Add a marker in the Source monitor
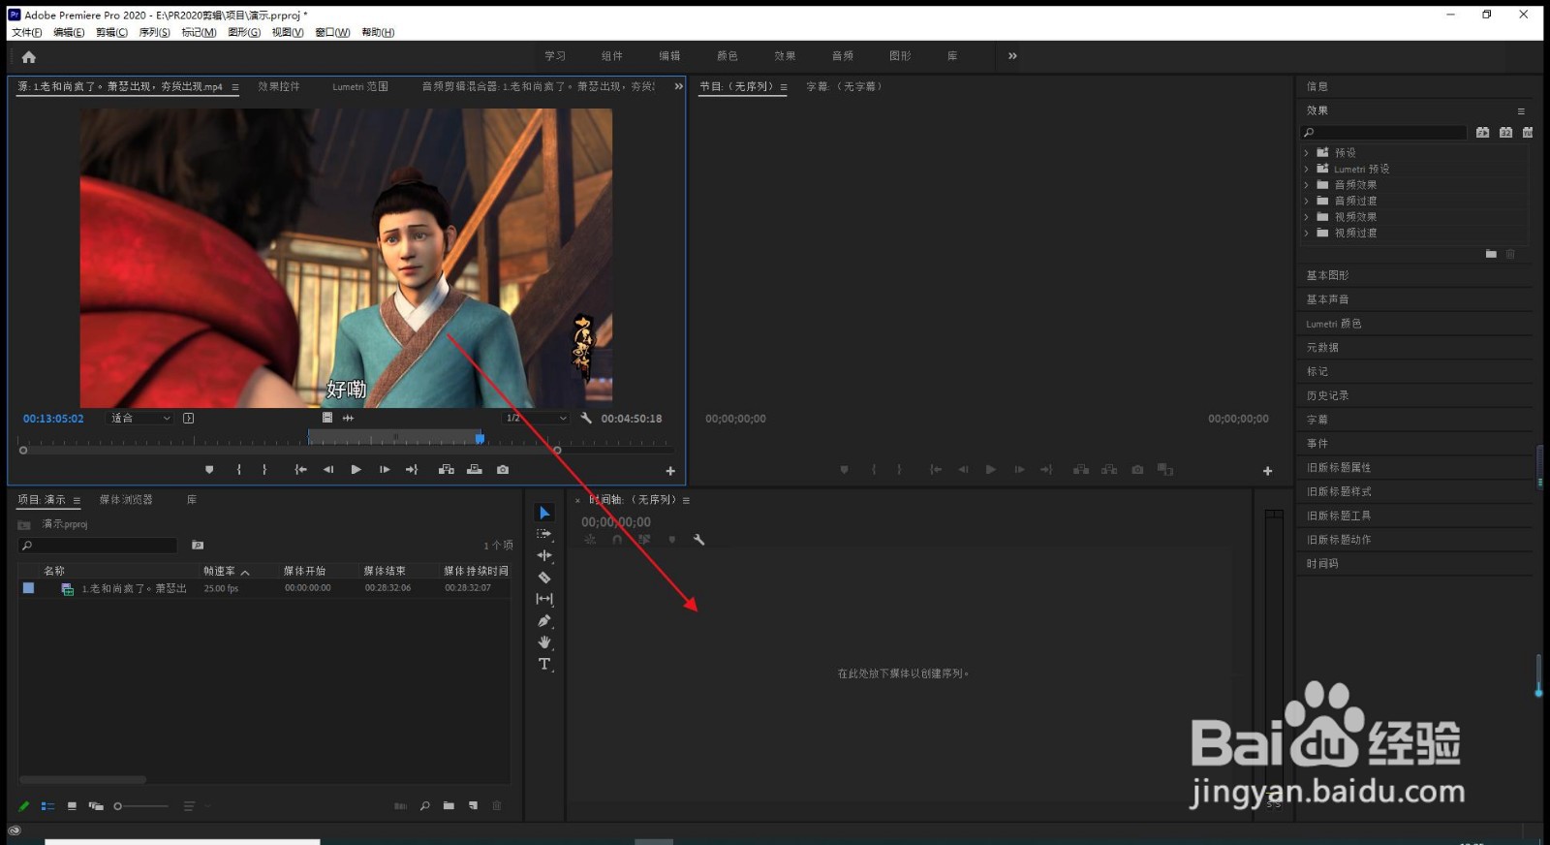 pos(209,470)
